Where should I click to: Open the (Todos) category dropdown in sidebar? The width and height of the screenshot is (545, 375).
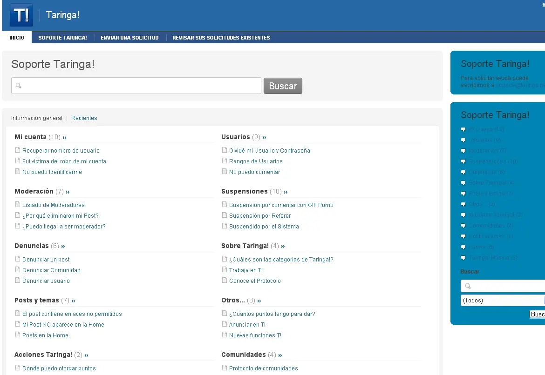503,301
